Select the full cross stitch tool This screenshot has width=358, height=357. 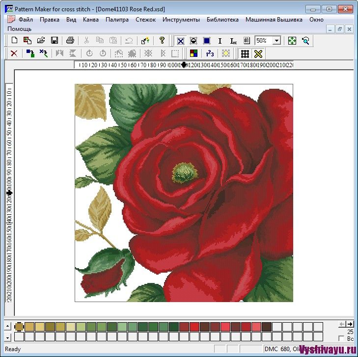[x=180, y=41]
